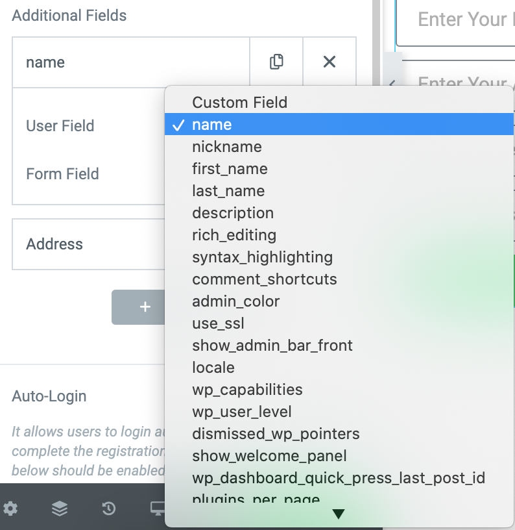
Task: Click the down arrow to reveal more options
Action: click(x=339, y=514)
